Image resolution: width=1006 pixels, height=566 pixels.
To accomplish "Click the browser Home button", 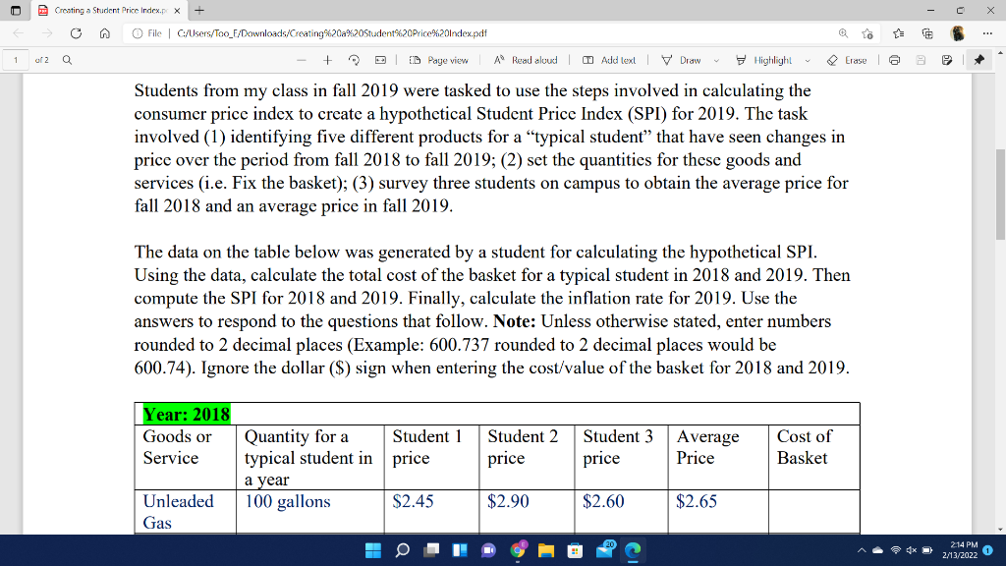I will 106,32.
